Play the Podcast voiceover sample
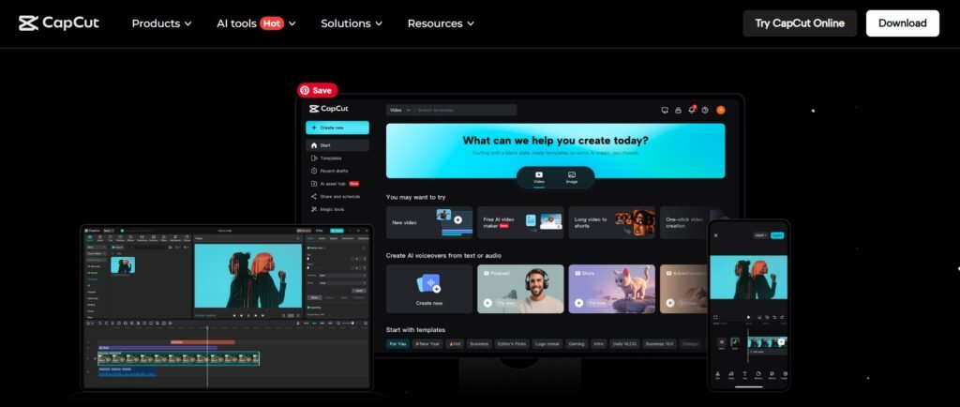This screenshot has height=407, width=960. pyautogui.click(x=487, y=303)
